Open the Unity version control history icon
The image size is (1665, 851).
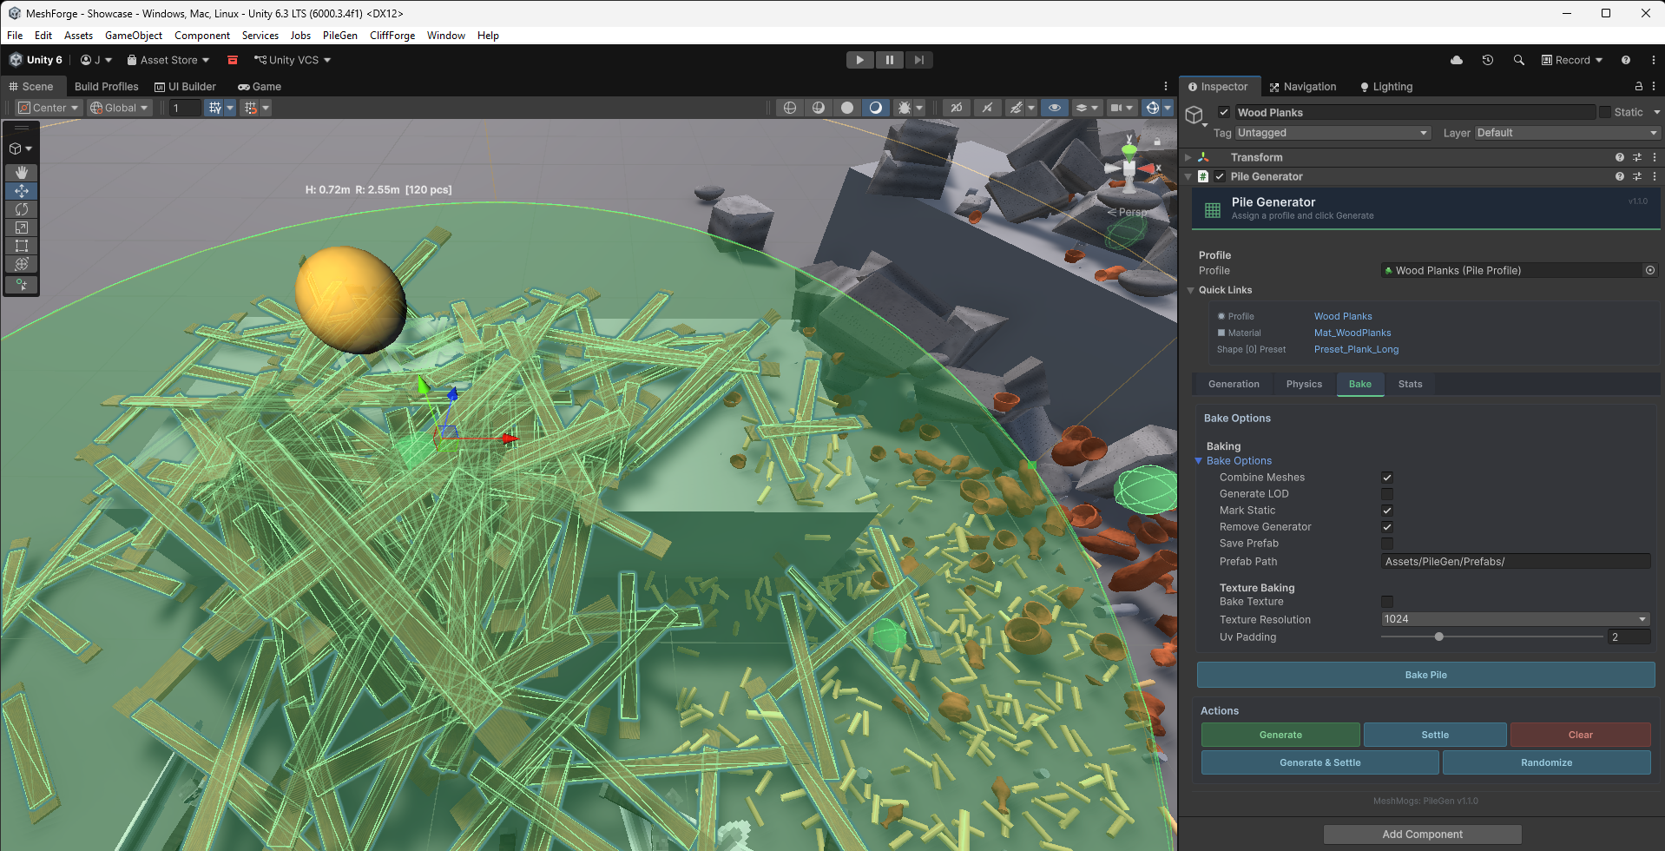pyautogui.click(x=1488, y=60)
